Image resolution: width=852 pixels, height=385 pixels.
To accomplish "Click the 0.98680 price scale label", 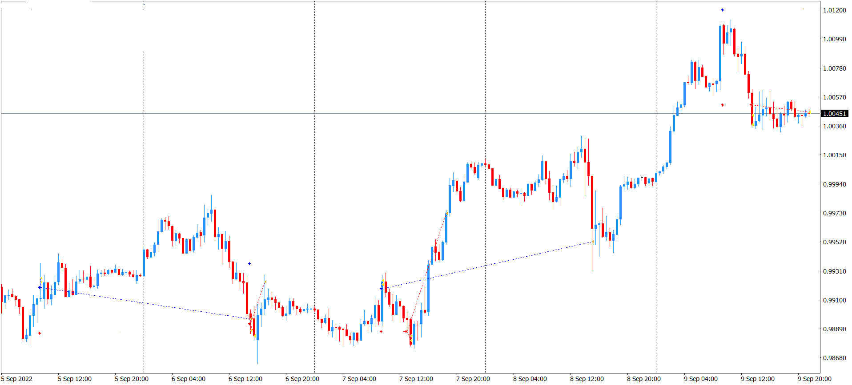I will (x=835, y=358).
